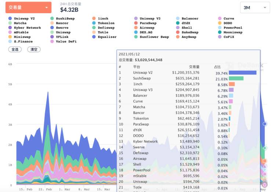Click the ParaSwap legend dot

tap(136, 23)
